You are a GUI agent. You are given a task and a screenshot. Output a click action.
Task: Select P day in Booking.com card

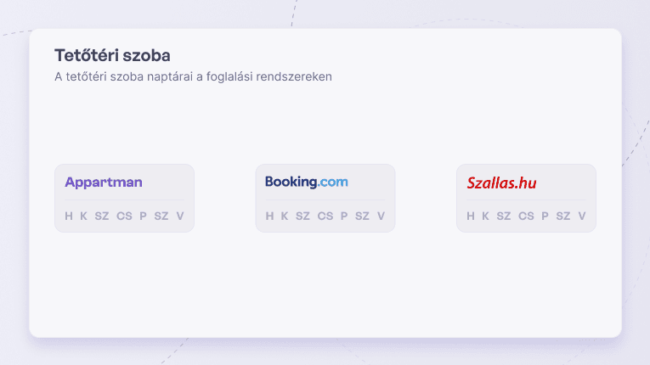(x=344, y=216)
